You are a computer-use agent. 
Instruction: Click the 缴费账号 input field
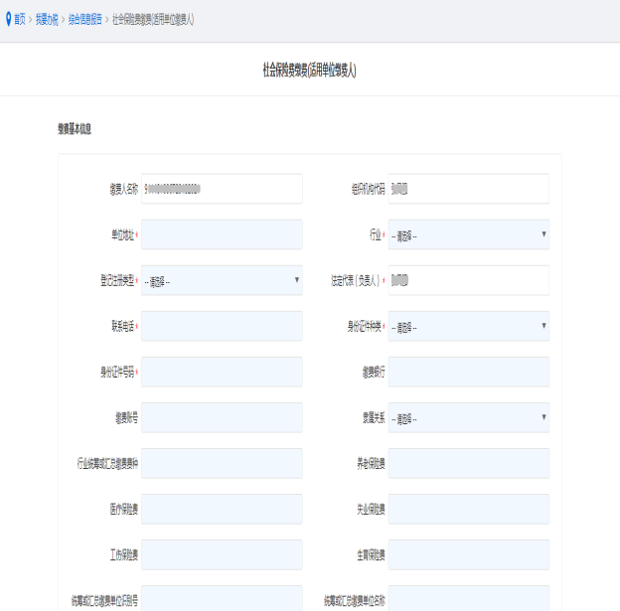point(222,417)
